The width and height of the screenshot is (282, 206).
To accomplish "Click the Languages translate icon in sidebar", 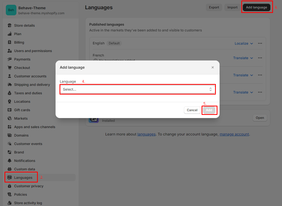I will point(10,177).
